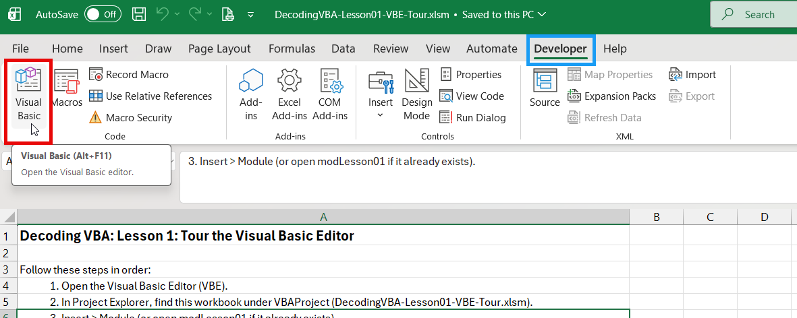
Task: Switch to the Draw tab
Action: coord(158,49)
